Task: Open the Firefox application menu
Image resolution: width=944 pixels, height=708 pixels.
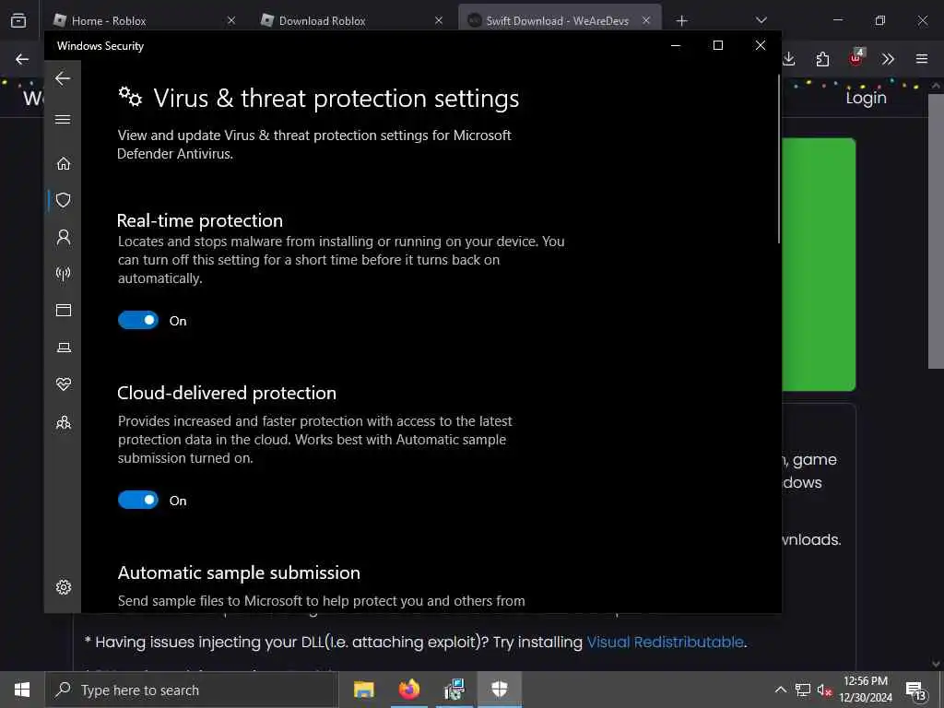Action: (922, 59)
